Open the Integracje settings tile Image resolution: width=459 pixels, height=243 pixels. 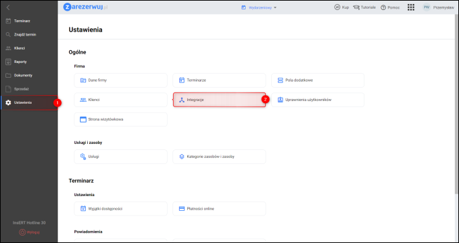[219, 100]
